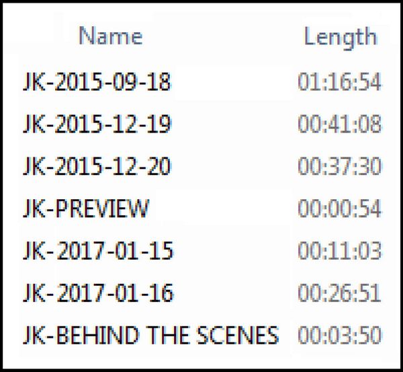Sort files by the Length column header

pos(341,38)
